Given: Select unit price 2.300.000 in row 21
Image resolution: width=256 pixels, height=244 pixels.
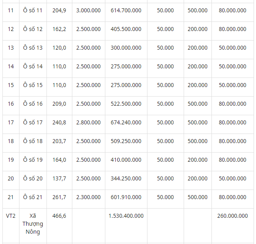Looking at the screenshot, I should point(89,197).
